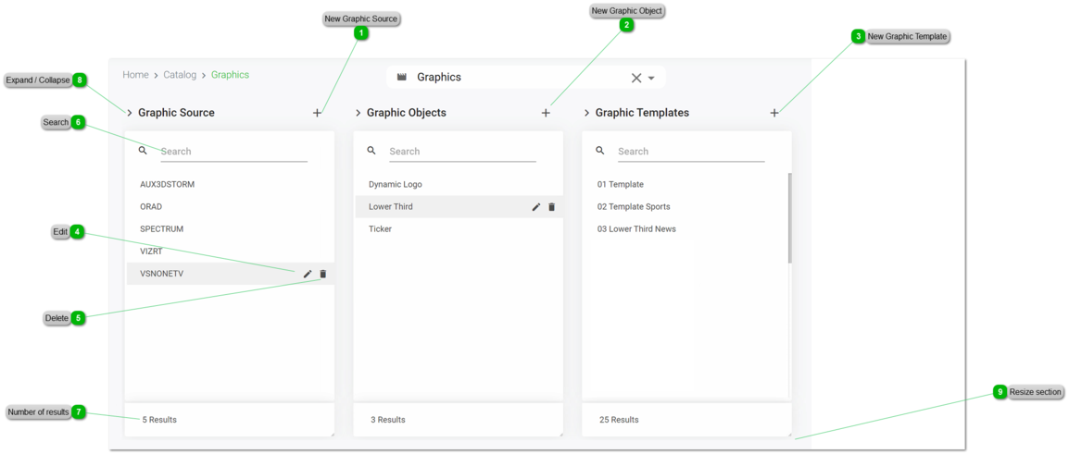Select the Dynamic Logo object

coord(396,184)
